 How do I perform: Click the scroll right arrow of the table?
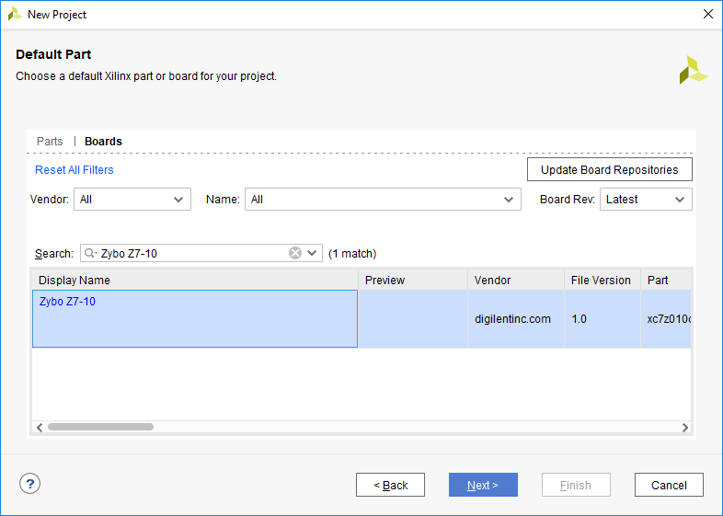pyautogui.click(x=685, y=428)
